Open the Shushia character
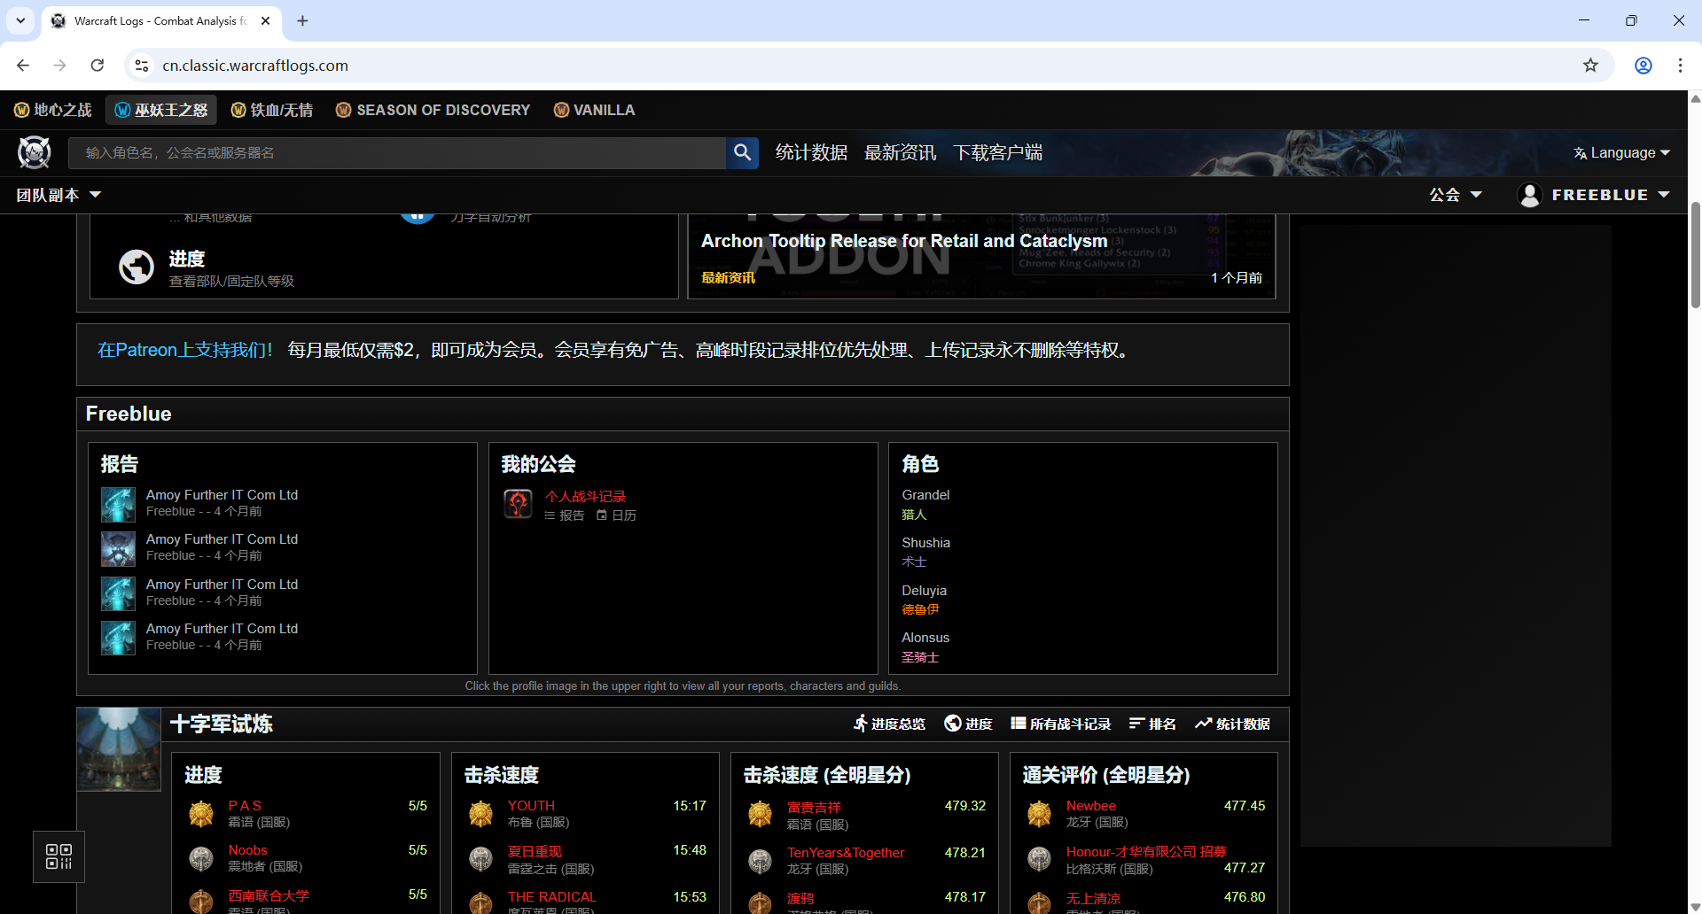Image resolution: width=1702 pixels, height=914 pixels. [925, 543]
